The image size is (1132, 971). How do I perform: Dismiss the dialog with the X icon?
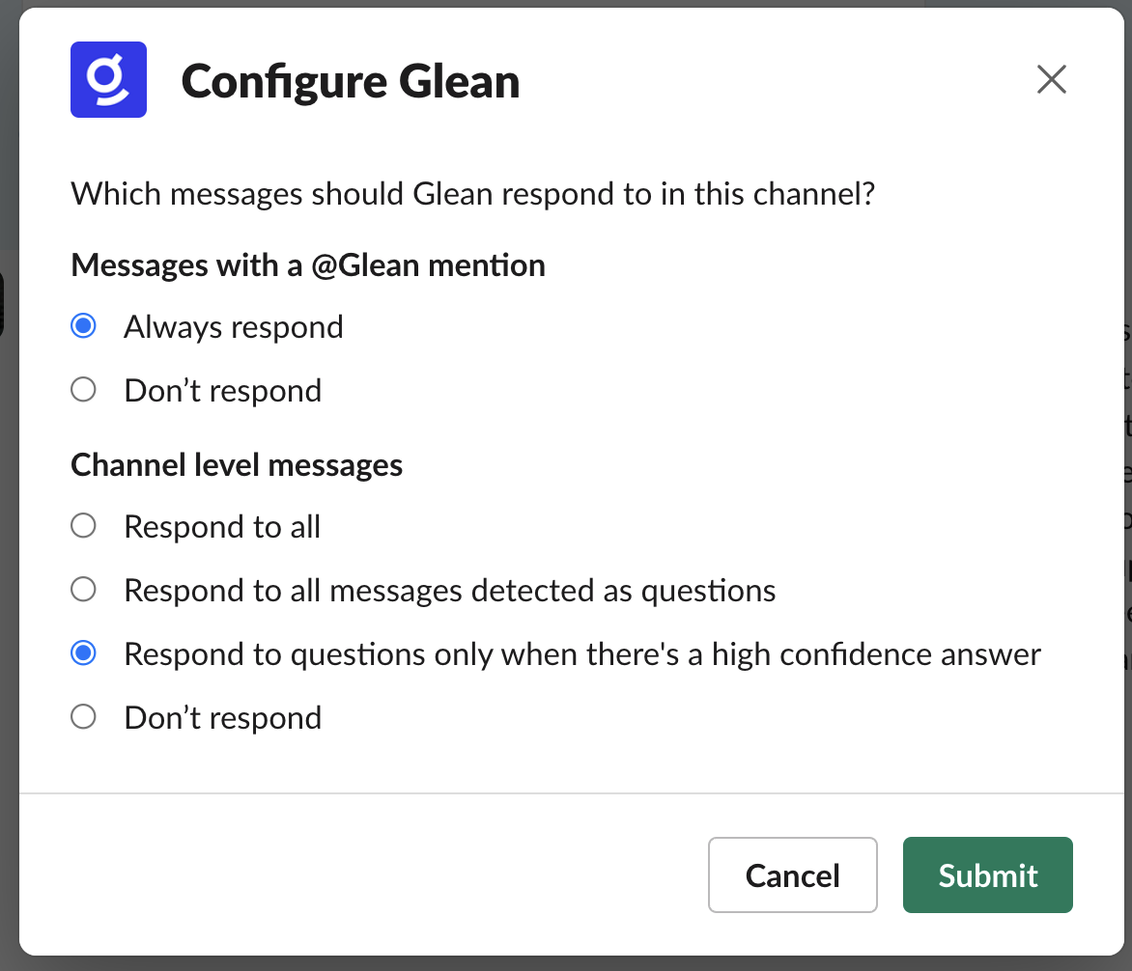(1051, 79)
